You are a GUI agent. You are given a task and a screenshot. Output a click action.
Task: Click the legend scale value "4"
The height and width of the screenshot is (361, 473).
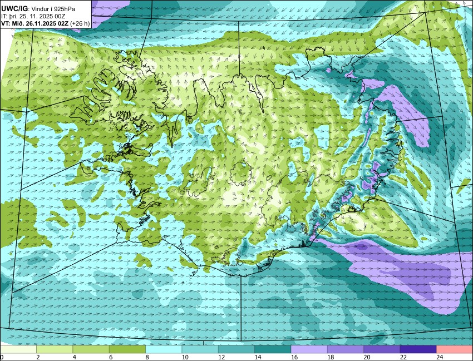[x=74, y=357]
